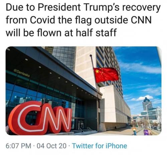The height and width of the screenshot is (155, 167).
Task: Click the @Denlesks watermark on the image
Action: (x=22, y=73)
